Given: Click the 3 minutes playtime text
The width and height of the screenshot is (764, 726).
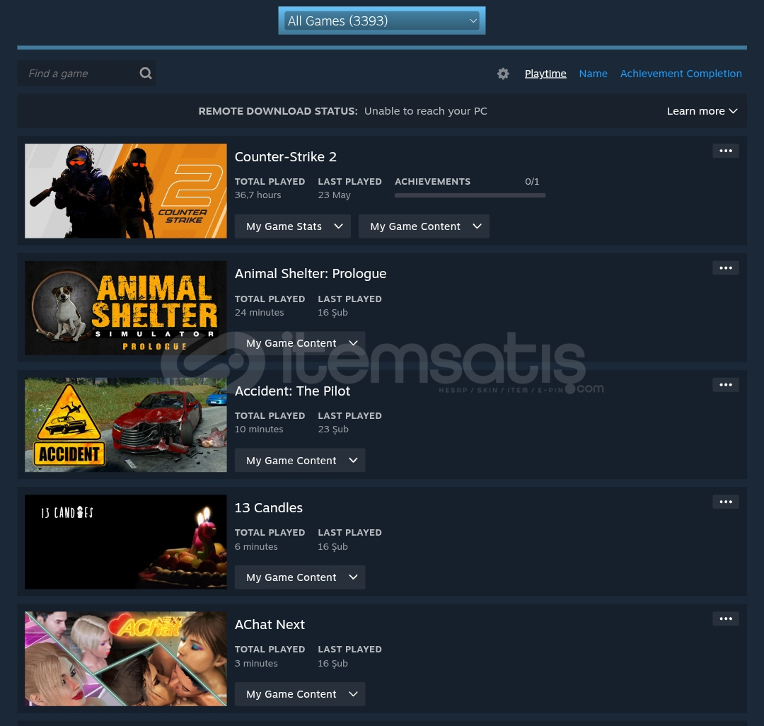Looking at the screenshot, I should point(256,663).
